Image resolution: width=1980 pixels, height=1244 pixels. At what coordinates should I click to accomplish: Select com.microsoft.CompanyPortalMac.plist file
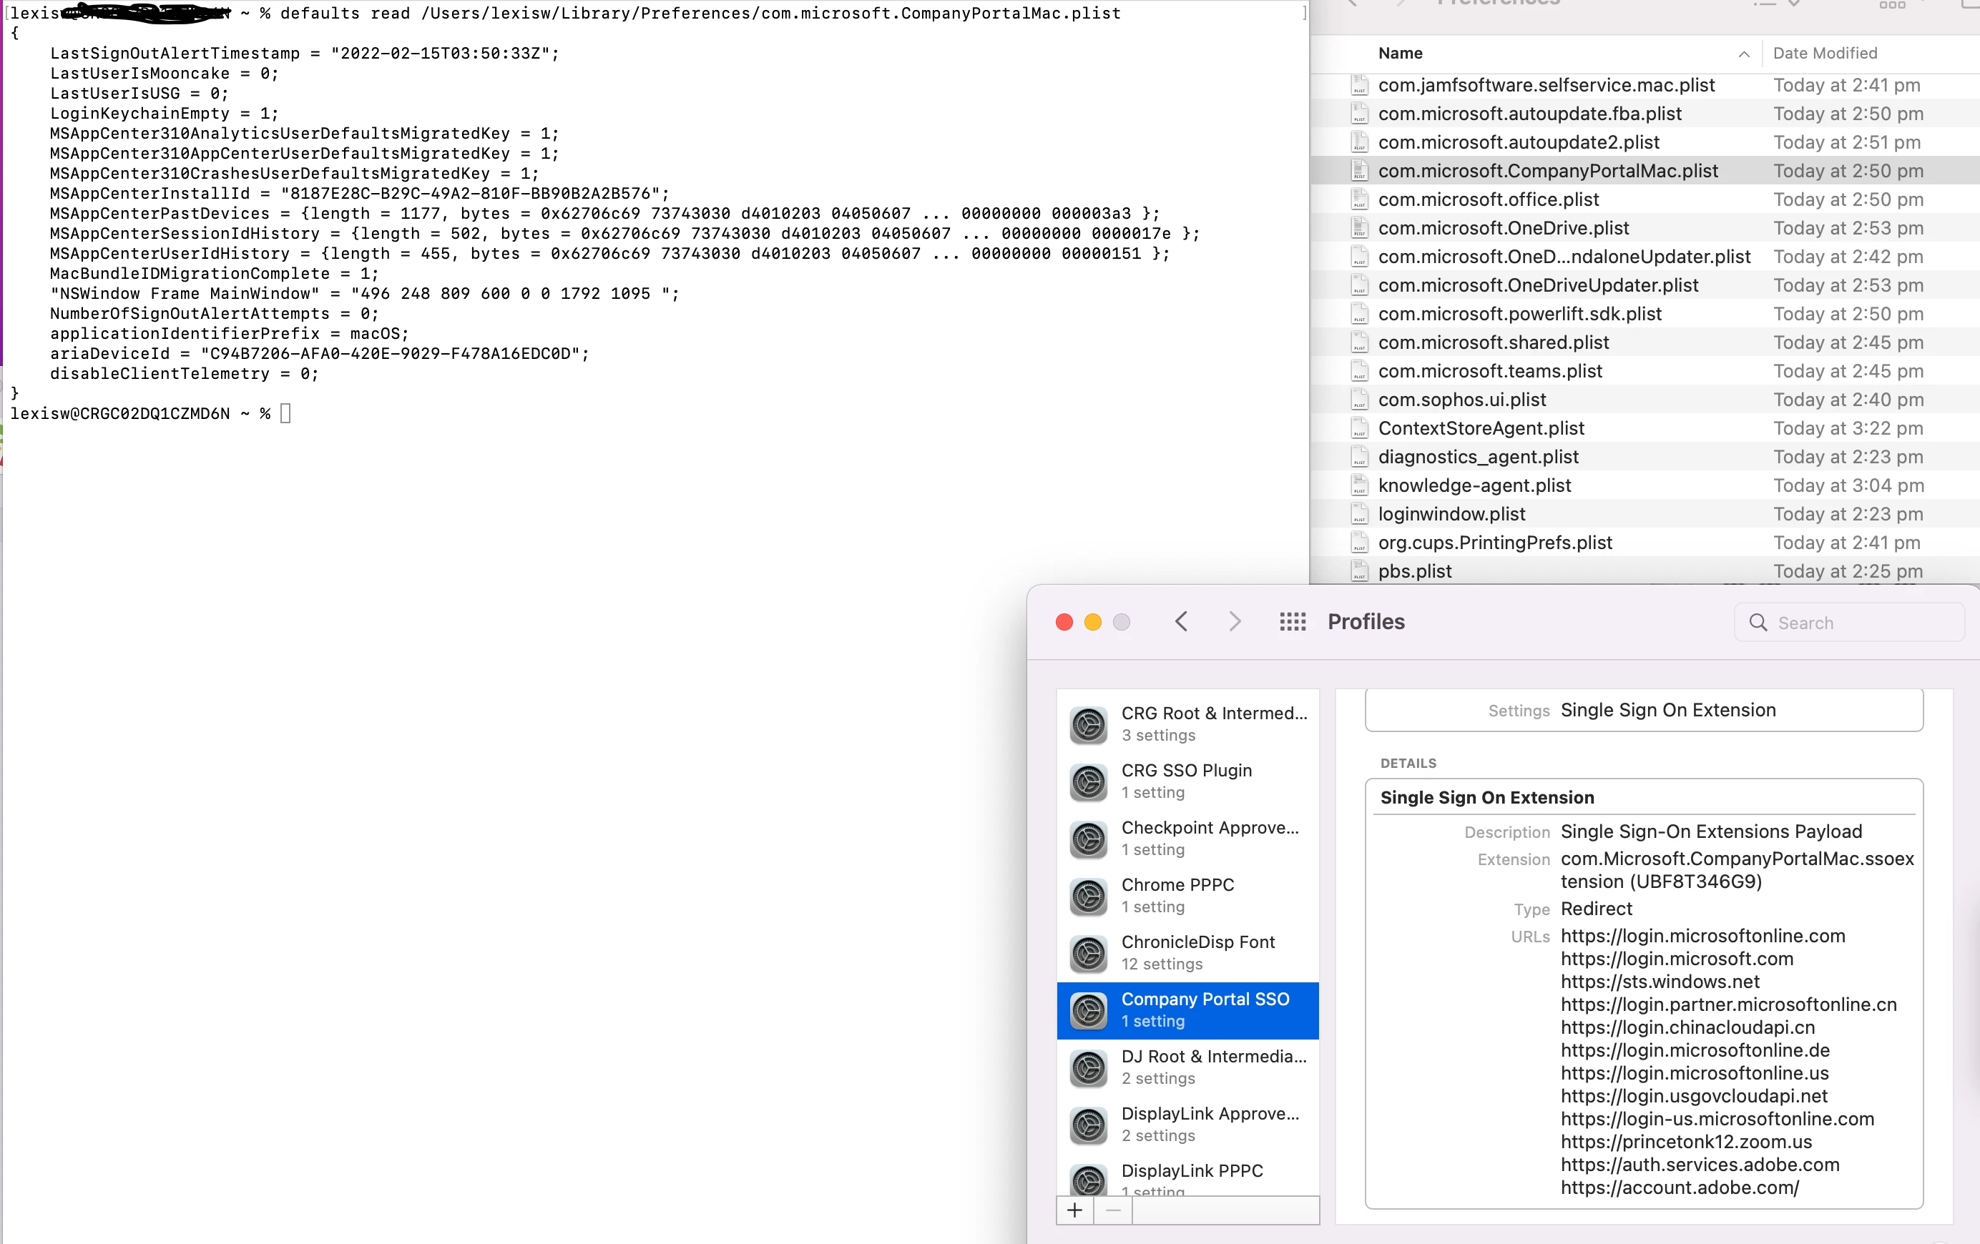click(1645, 171)
